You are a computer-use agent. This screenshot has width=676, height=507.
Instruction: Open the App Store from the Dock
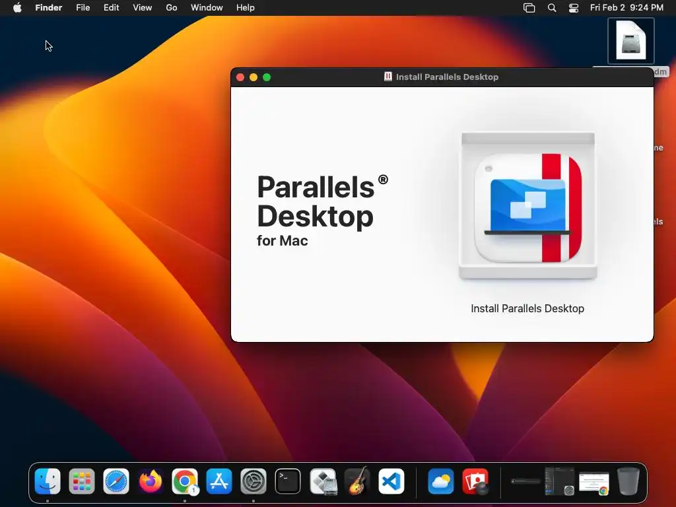click(219, 481)
